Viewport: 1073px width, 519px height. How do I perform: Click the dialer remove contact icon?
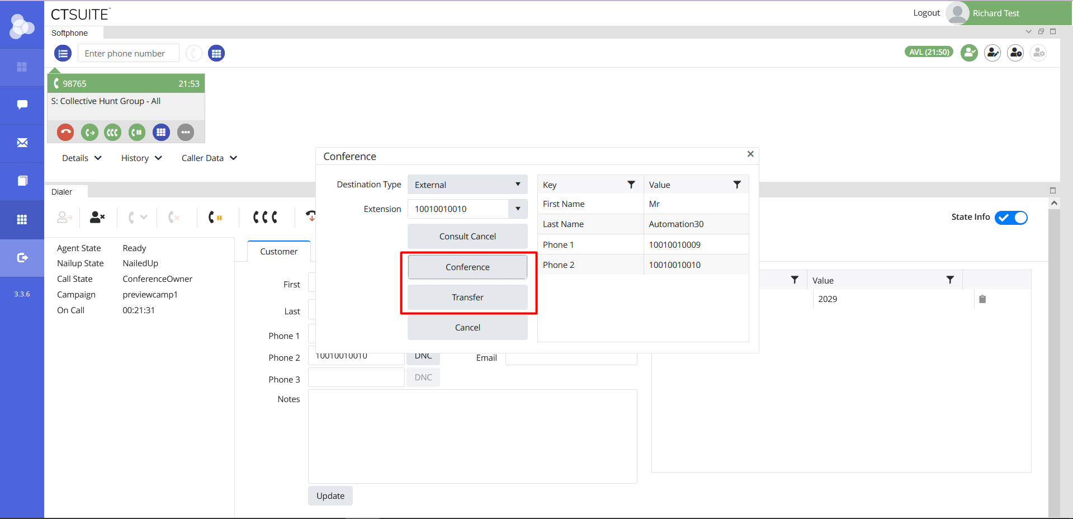pyautogui.click(x=97, y=217)
